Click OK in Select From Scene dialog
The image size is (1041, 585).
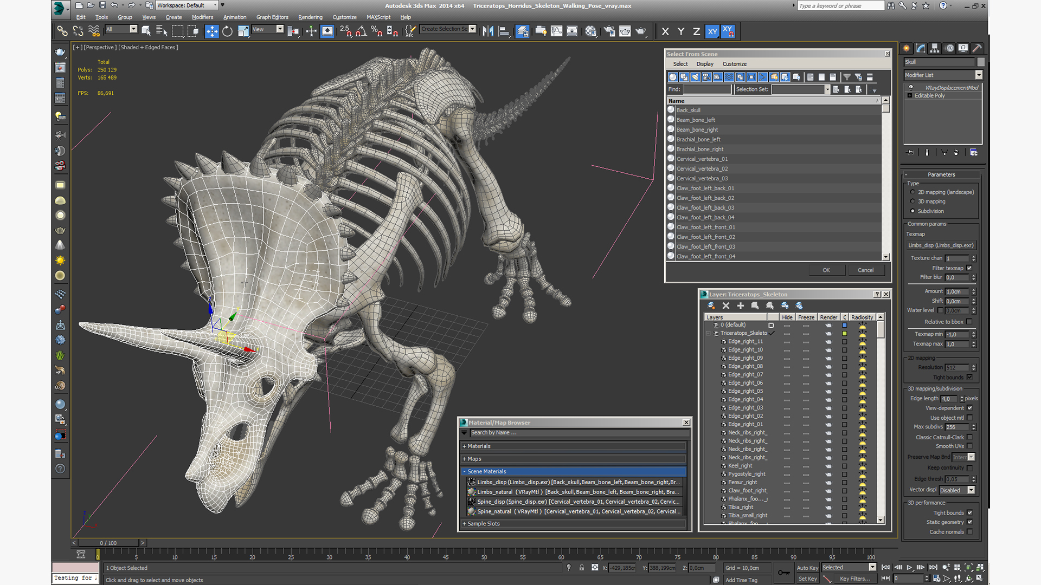pyautogui.click(x=826, y=270)
